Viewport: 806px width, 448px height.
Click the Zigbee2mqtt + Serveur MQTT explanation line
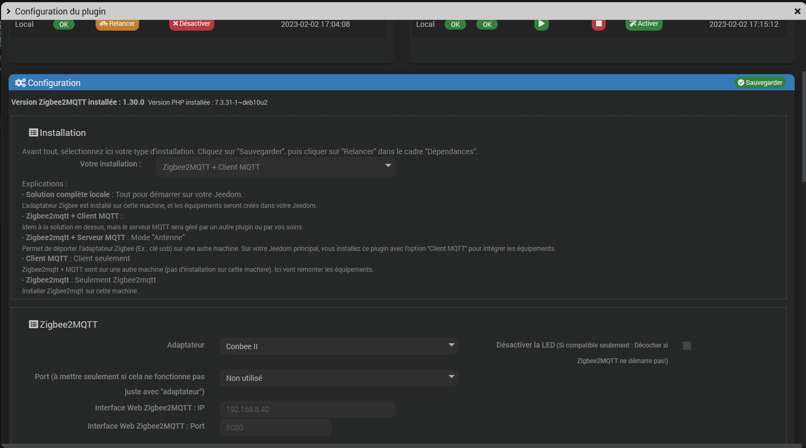[103, 237]
